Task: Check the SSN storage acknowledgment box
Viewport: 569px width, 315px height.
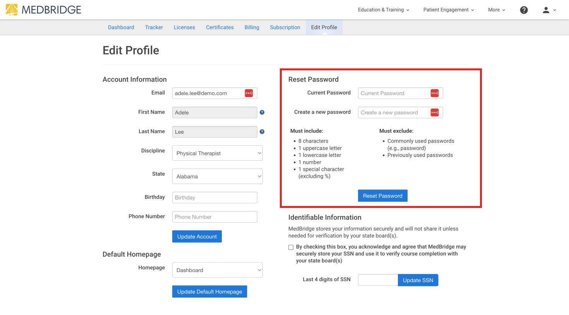Action: pyautogui.click(x=291, y=247)
